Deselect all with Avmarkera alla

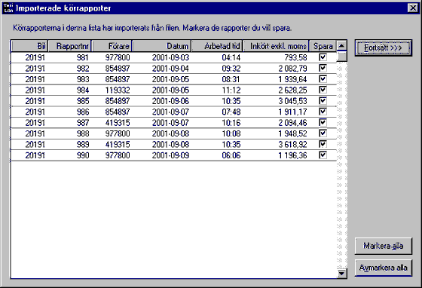pyautogui.click(x=384, y=268)
